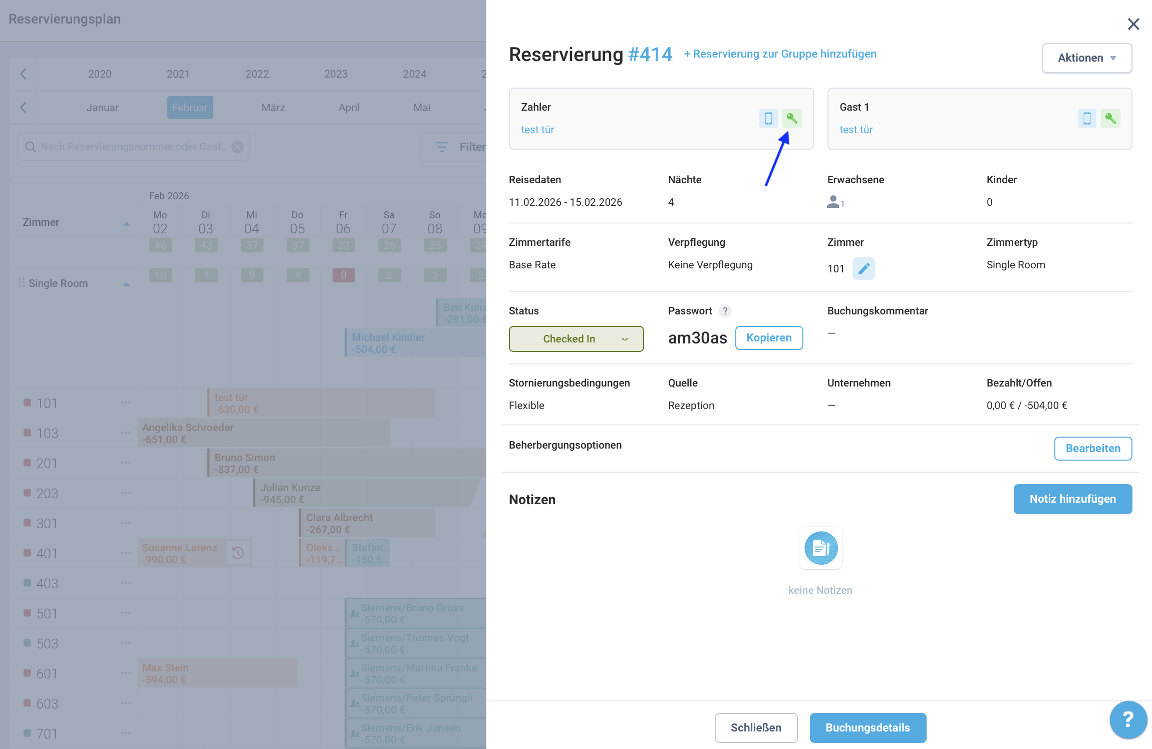
Task: Open the Max Stein booking
Action: click(218, 673)
